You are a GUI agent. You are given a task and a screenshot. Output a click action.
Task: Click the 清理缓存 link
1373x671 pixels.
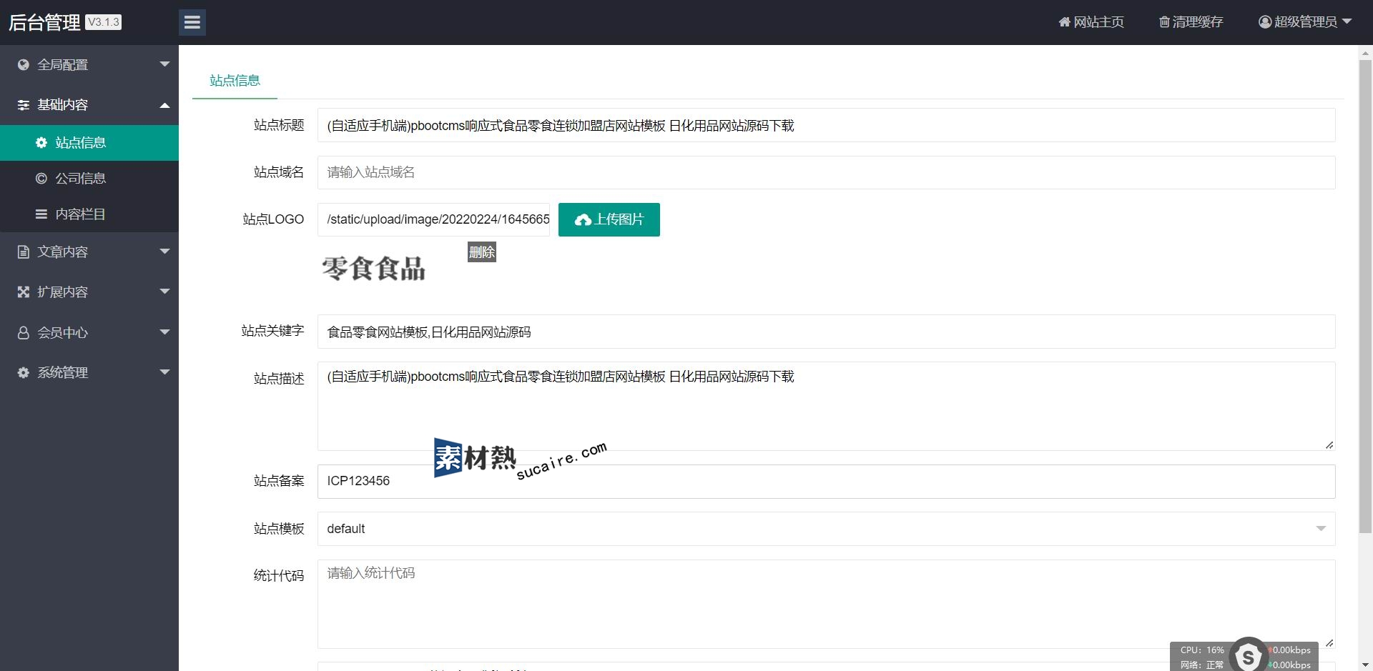pos(1191,22)
